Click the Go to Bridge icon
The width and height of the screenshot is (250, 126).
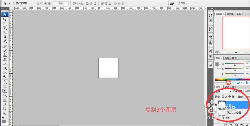(172, 3)
